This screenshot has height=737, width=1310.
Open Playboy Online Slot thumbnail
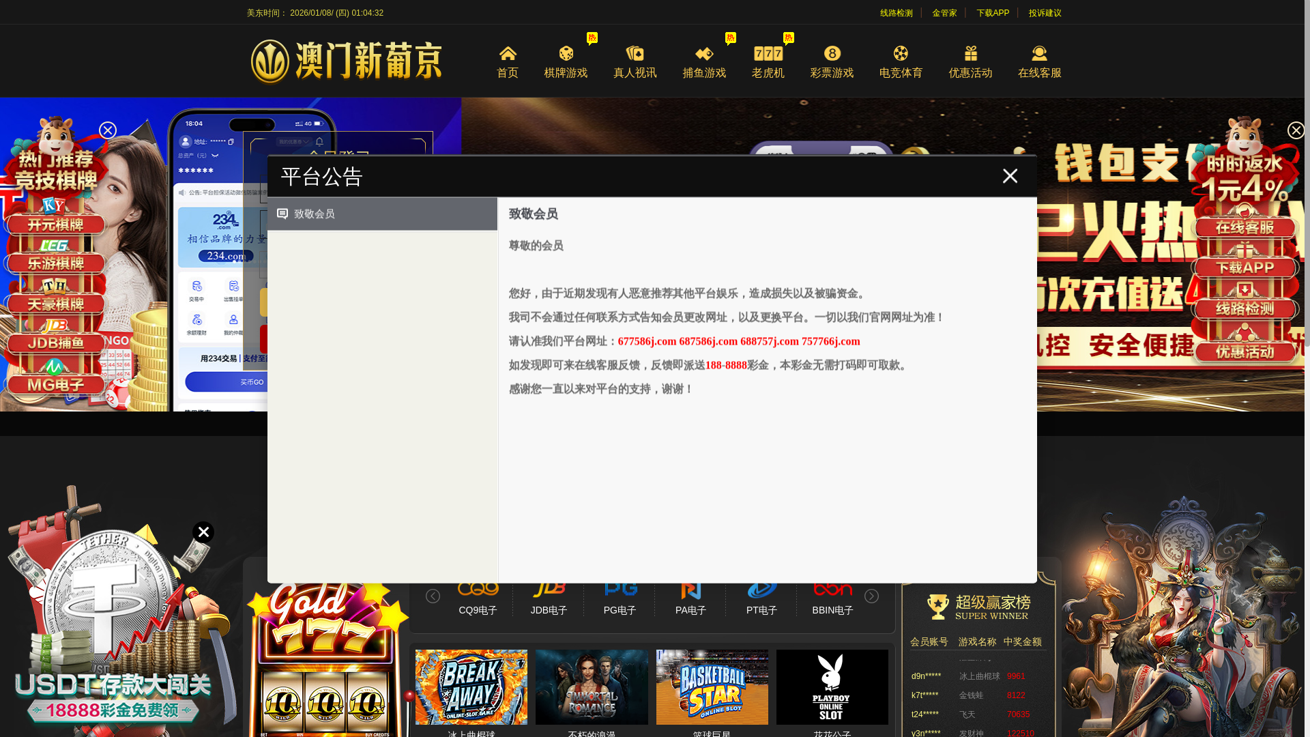(832, 687)
